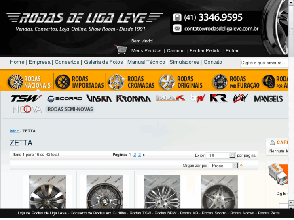Toggle sort direction orange arrow
Screen dimensions: 294x220
241,166
